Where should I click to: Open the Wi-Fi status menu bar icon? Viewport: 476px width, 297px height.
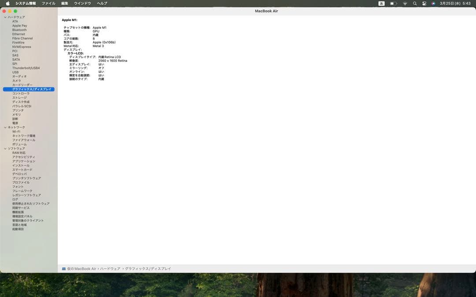point(405,4)
